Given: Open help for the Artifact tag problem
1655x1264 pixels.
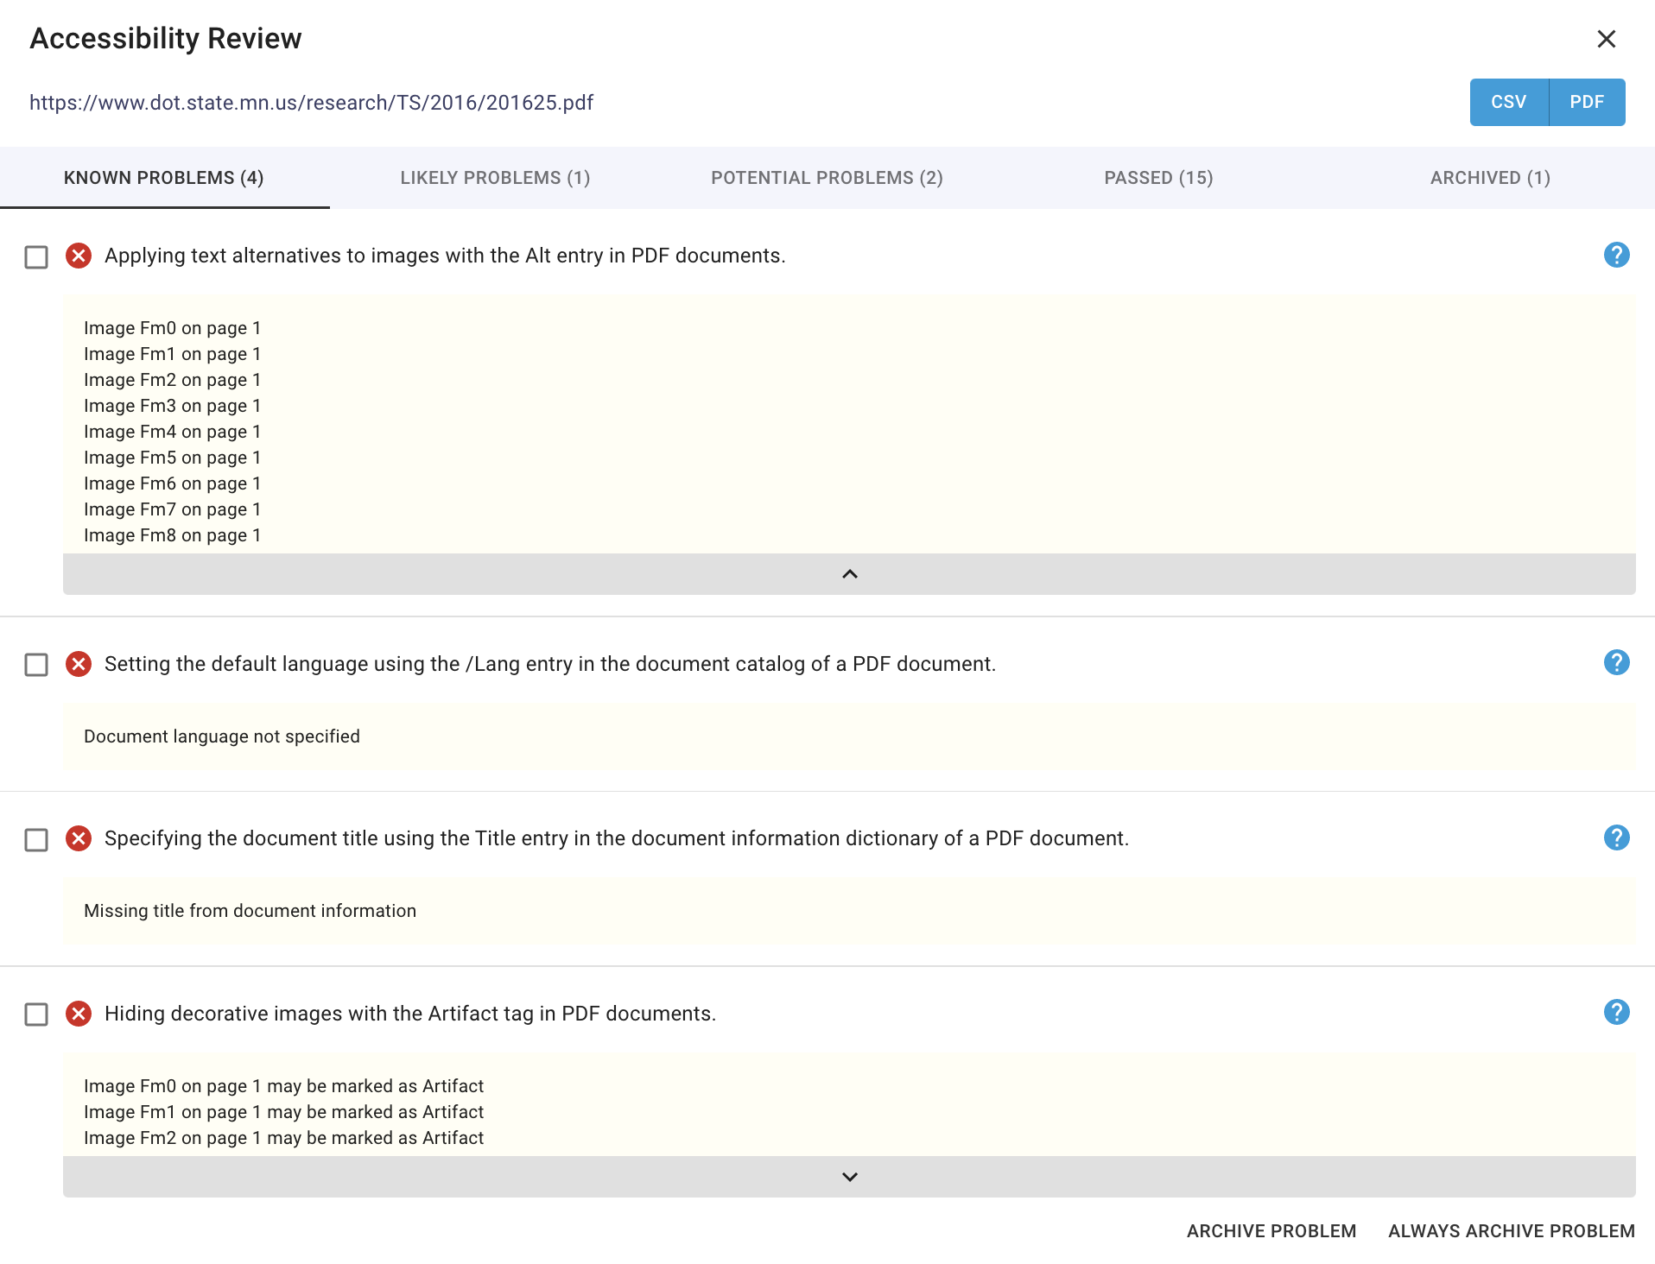Looking at the screenshot, I should click(1616, 1013).
